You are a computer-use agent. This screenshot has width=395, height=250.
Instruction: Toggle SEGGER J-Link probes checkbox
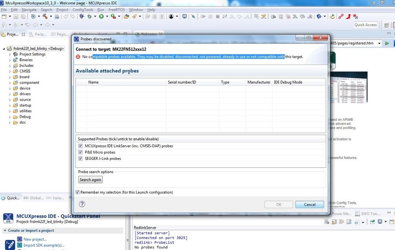click(x=80, y=158)
